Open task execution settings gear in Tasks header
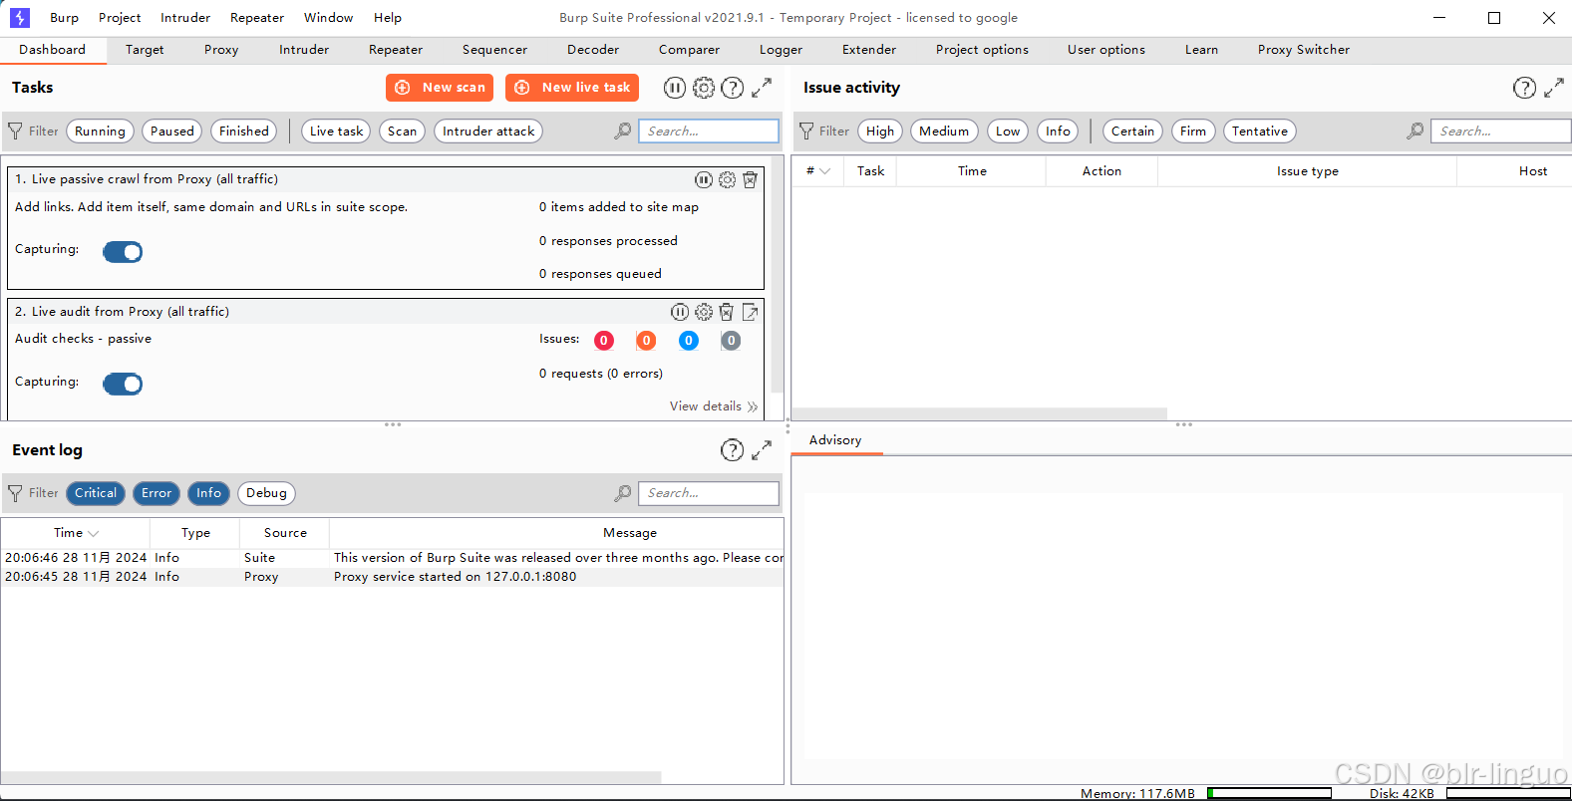The image size is (1572, 801). point(704,88)
